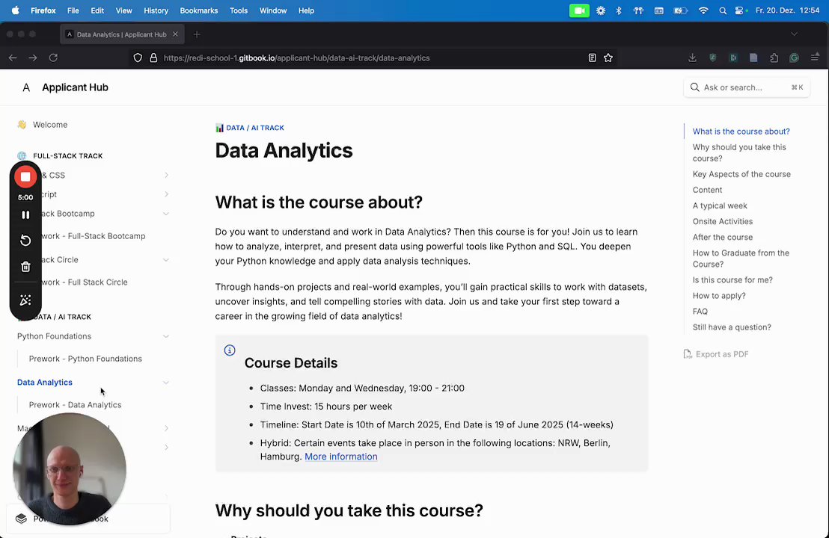The image size is (829, 538).
Task: Stop the screen recording
Action: coord(25,177)
